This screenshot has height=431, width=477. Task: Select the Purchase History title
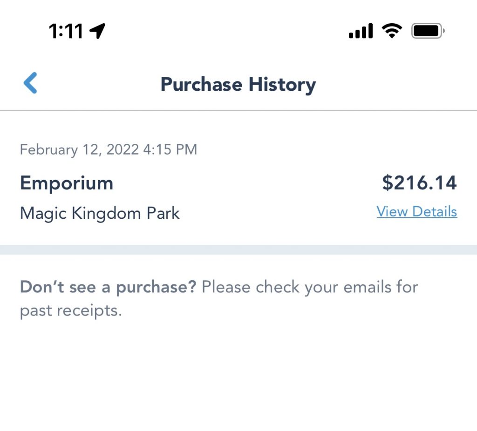238,85
